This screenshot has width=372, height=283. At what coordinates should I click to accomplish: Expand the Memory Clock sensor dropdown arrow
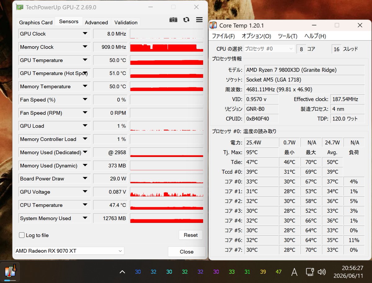click(x=85, y=47)
